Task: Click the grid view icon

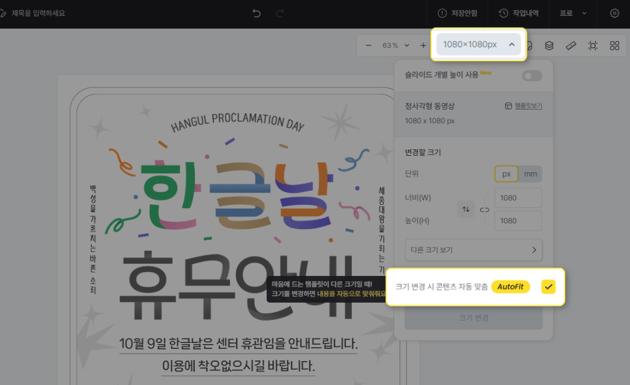Action: [x=614, y=45]
